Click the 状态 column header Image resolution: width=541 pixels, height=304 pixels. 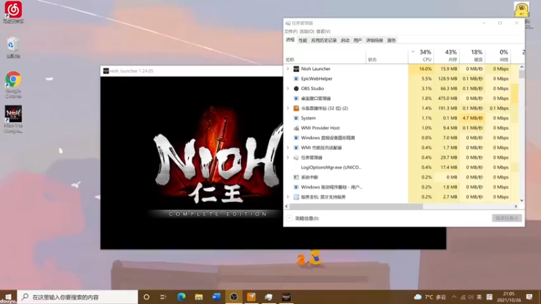pos(387,55)
